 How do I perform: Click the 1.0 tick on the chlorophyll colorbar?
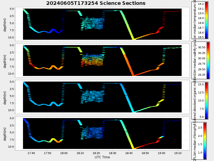[200, 152]
